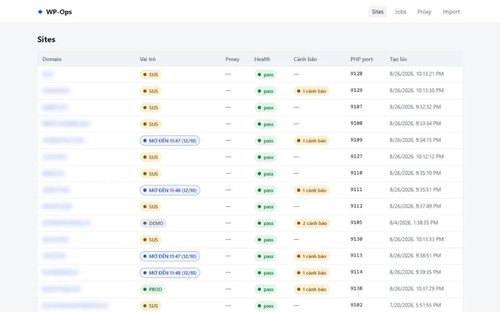
Task: Select the Proxy column header in the table
Action: click(232, 59)
